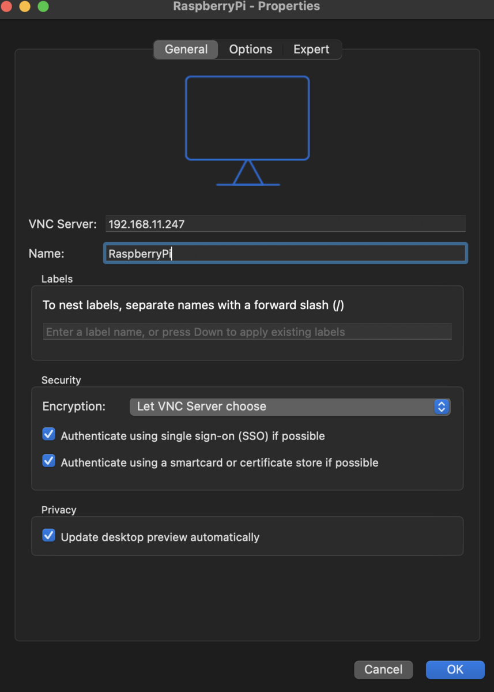Screen dimensions: 494x692
Task: Switch to the Options tab
Action: pyautogui.click(x=250, y=49)
